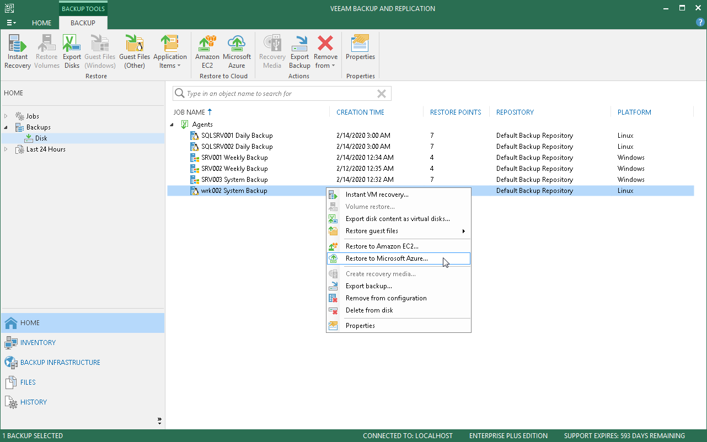Sort by the Creation Time column header
The image size is (707, 442).
click(x=360, y=112)
